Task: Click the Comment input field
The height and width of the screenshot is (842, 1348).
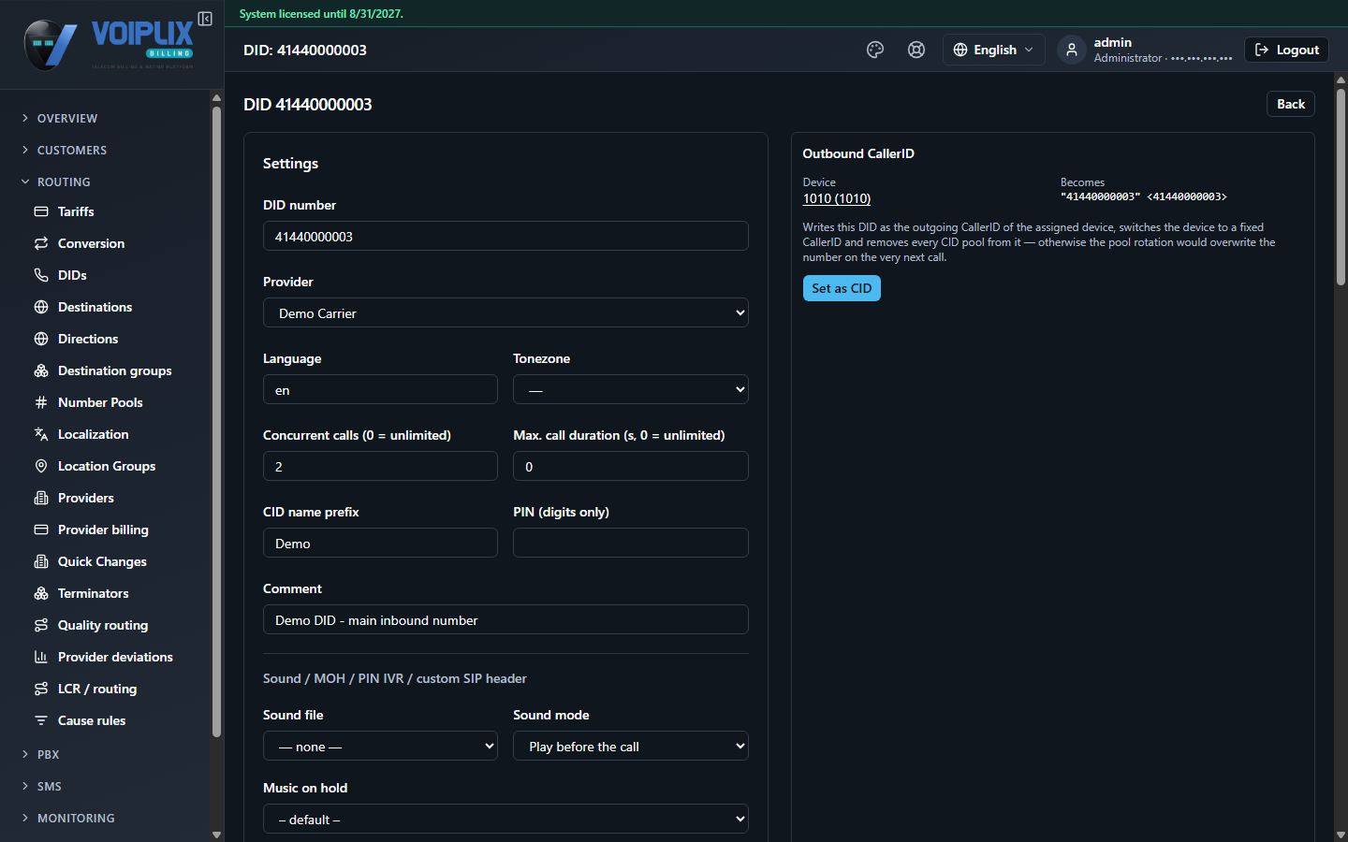Action: click(x=505, y=619)
